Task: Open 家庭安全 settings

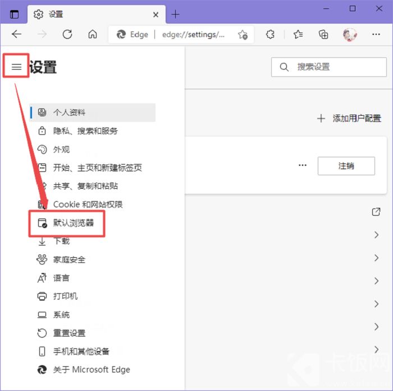Action: click(61, 260)
